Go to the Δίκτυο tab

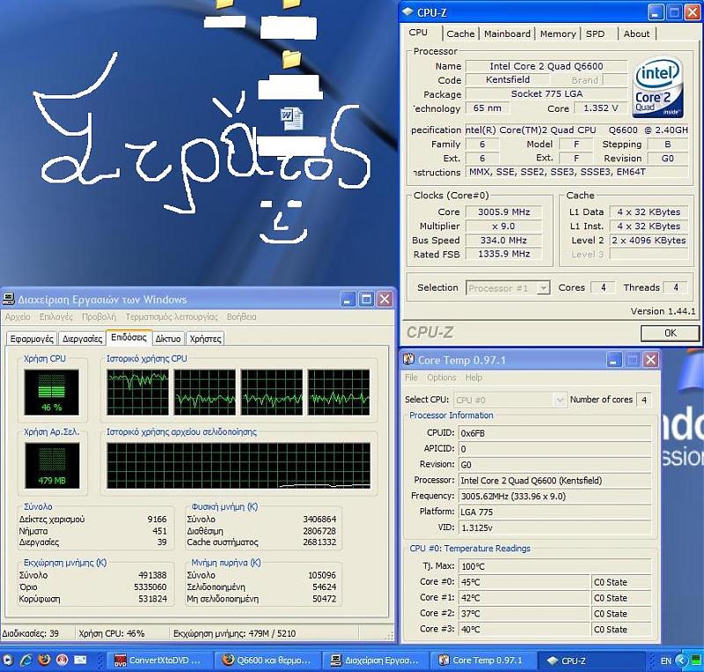(168, 338)
